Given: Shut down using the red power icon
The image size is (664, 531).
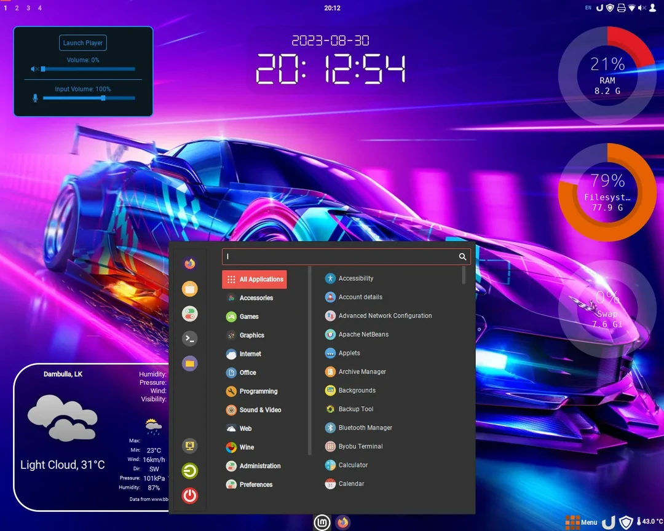Looking at the screenshot, I should pos(189,496).
